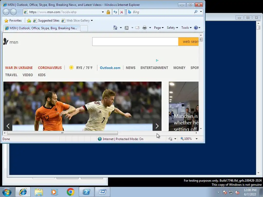Open the Home icon in command bar
263x197 pixels.
click(x=115, y=28)
